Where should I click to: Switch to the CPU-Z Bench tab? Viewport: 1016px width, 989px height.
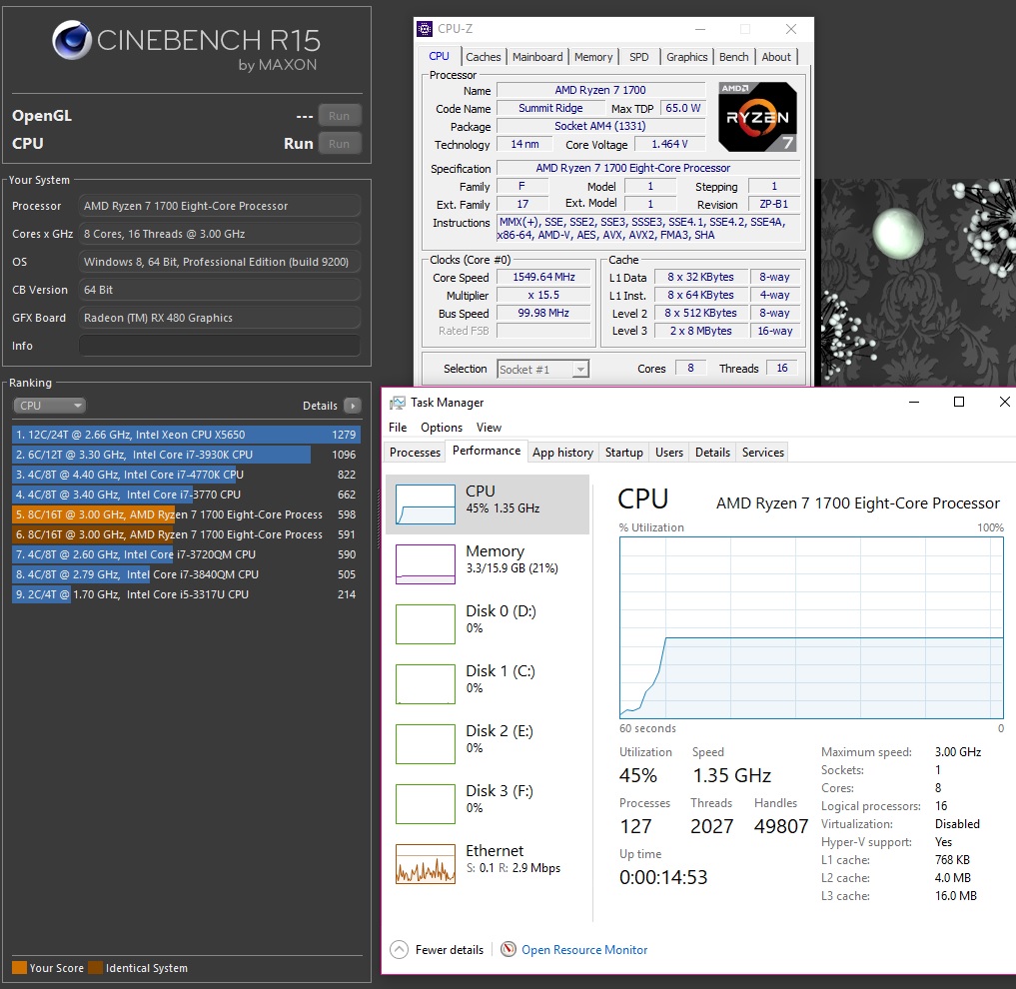point(733,57)
